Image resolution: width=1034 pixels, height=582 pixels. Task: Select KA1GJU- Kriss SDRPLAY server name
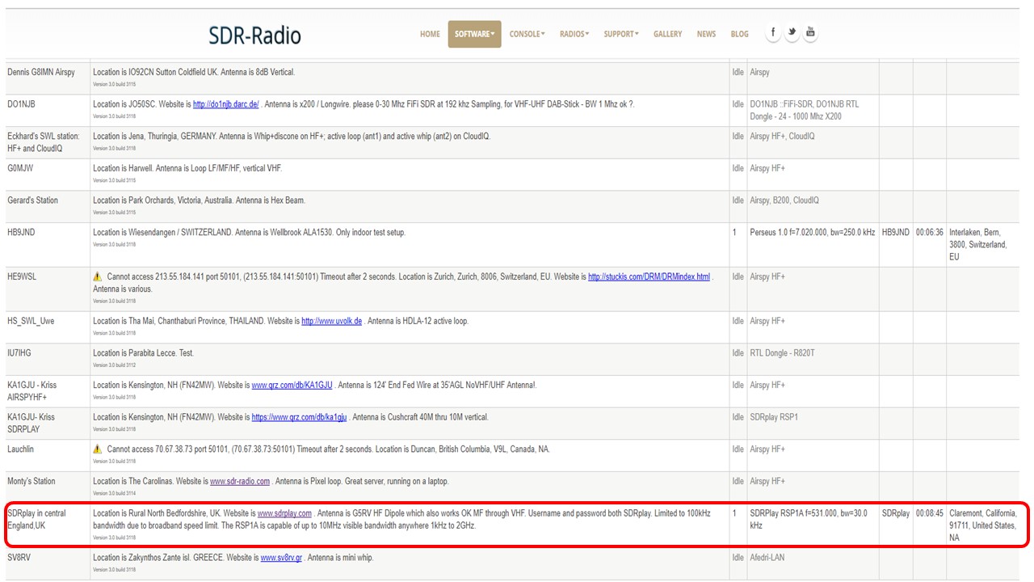pyautogui.click(x=32, y=423)
